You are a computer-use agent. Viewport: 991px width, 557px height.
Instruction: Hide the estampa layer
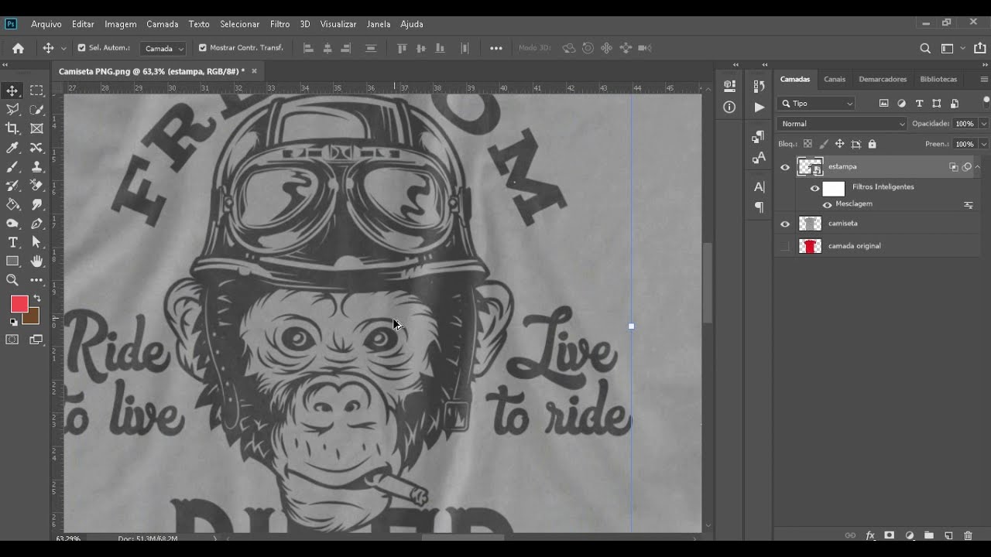[785, 167]
